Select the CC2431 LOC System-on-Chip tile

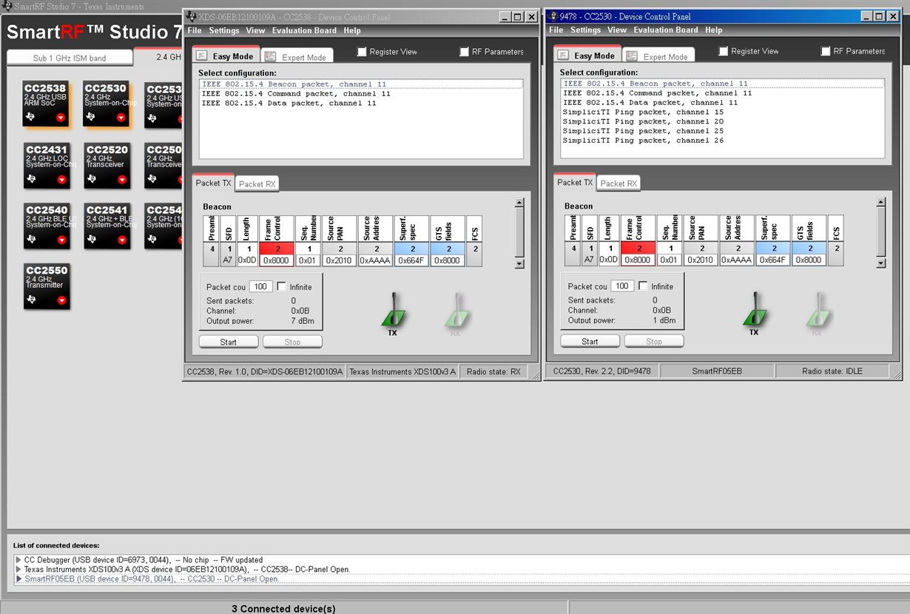[47, 166]
